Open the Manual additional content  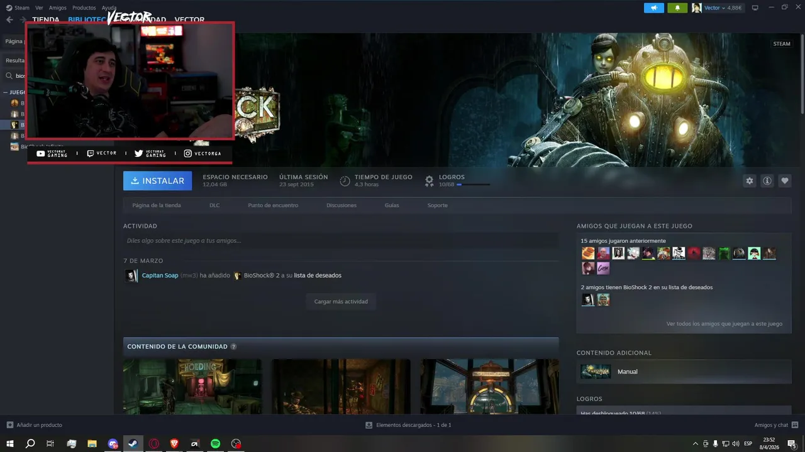click(x=684, y=372)
